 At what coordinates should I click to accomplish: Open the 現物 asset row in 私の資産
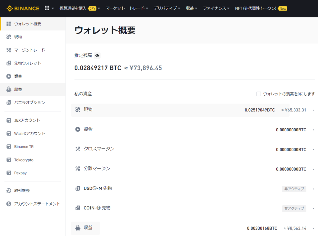[x=180, y=110]
